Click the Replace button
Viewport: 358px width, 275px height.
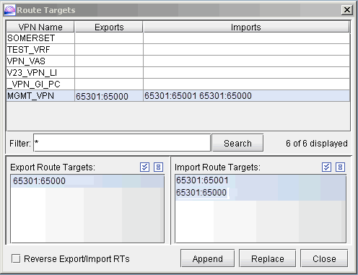pos(268,258)
